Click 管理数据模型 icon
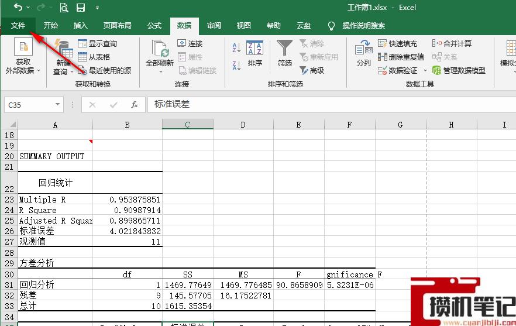Viewport: 516px width, 326px height. pos(436,70)
